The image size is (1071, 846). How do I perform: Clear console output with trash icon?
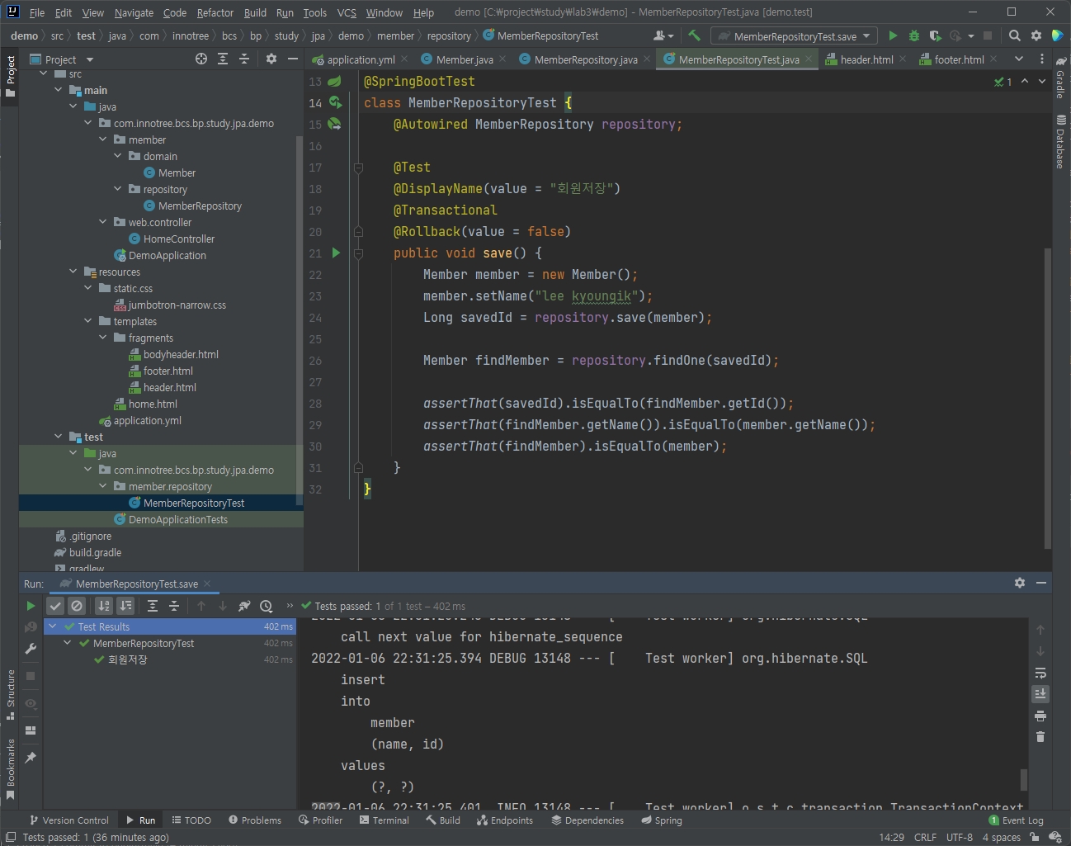[1040, 736]
